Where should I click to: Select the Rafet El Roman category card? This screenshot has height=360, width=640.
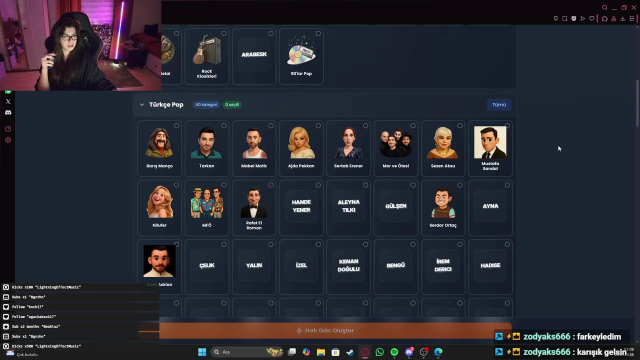click(254, 208)
